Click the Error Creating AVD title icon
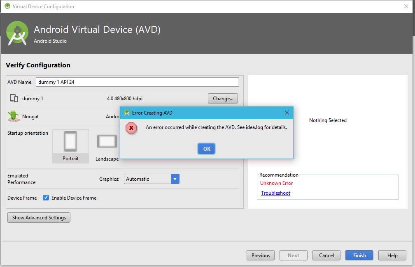This screenshot has height=267, width=415. (127, 113)
